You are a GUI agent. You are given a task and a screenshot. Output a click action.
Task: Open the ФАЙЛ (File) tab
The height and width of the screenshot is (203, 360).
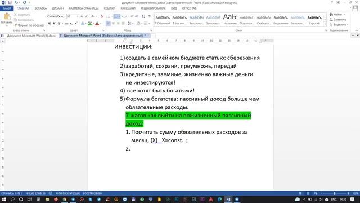7,8
